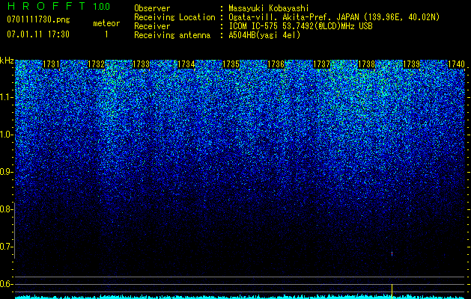Click the 0.6 kHz axis label

6,284
